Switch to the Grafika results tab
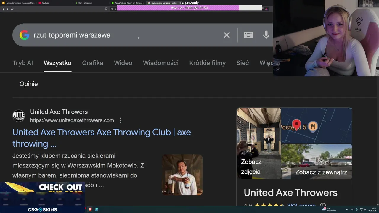 click(x=93, y=63)
